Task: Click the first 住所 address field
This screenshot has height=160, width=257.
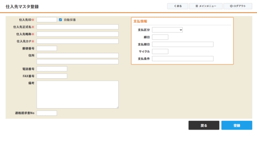Action: (x=78, y=56)
